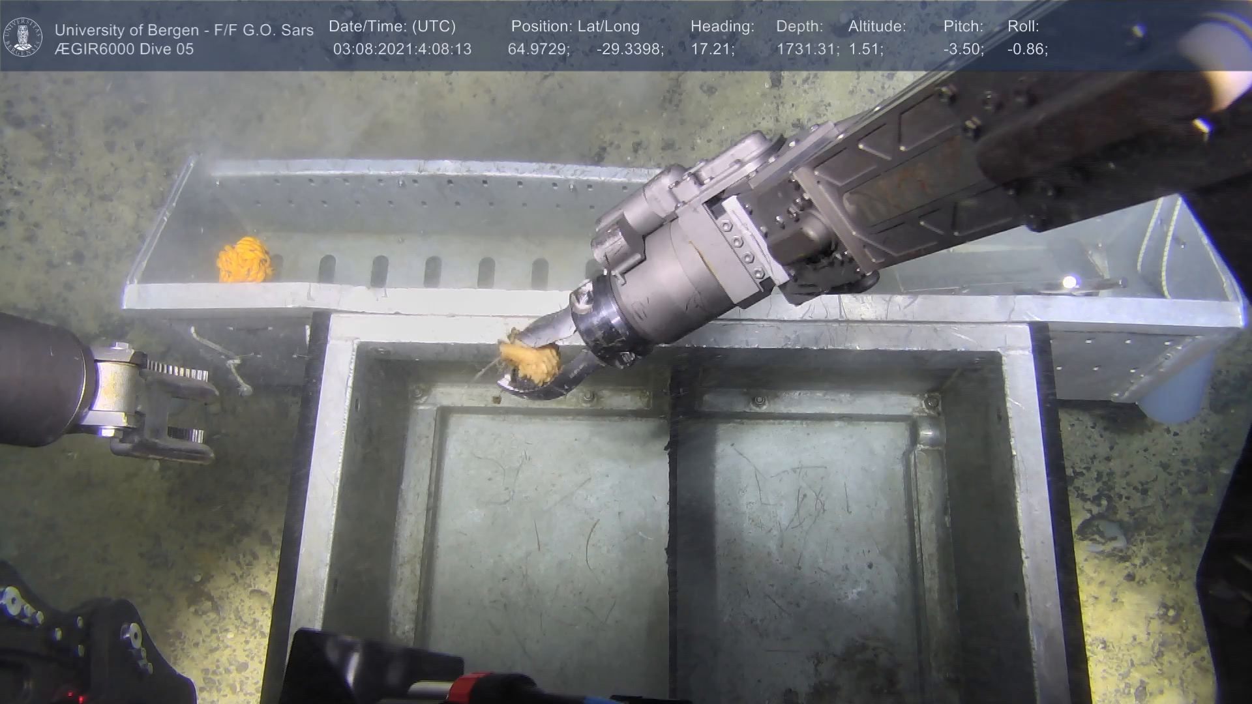Click the University of Bergen logo
Screen dimensions: 1252x704
(23, 37)
